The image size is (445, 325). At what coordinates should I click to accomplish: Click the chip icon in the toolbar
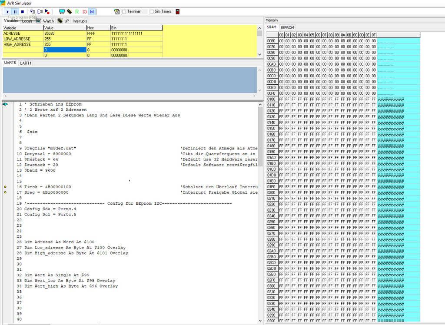pyautogui.click(x=70, y=12)
